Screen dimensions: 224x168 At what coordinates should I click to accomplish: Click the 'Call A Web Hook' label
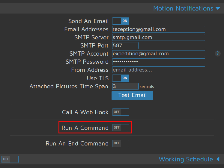coord(85,112)
